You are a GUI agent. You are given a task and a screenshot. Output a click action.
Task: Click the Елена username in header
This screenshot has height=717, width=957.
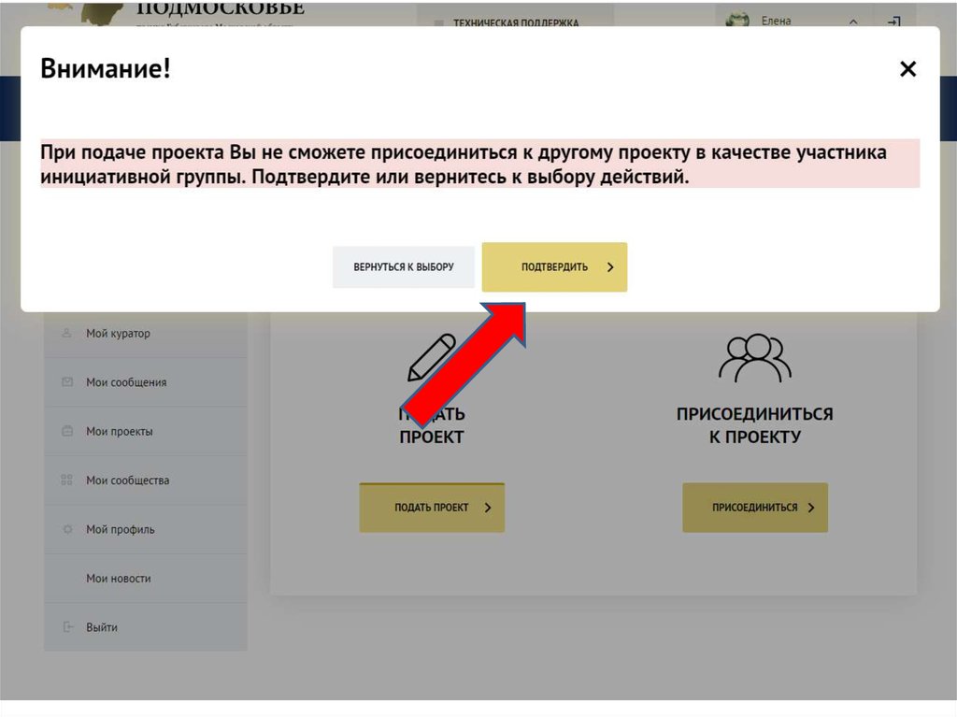pos(777,21)
